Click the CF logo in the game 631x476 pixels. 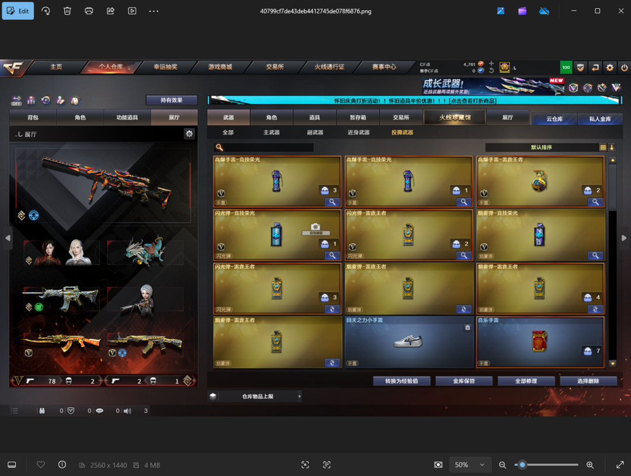(13, 68)
